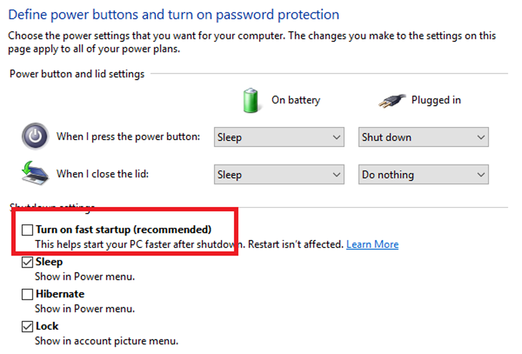Open the Learn More link
The width and height of the screenshot is (522, 354).
(x=372, y=244)
